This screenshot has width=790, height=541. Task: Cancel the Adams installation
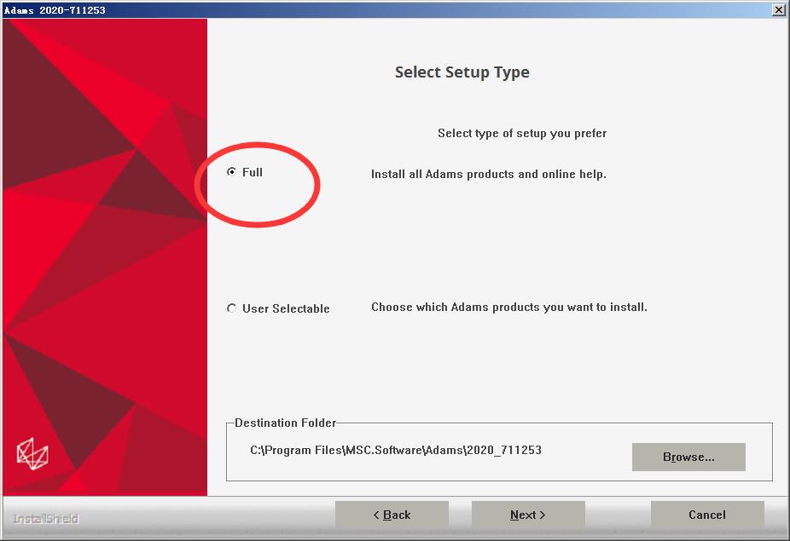[707, 515]
